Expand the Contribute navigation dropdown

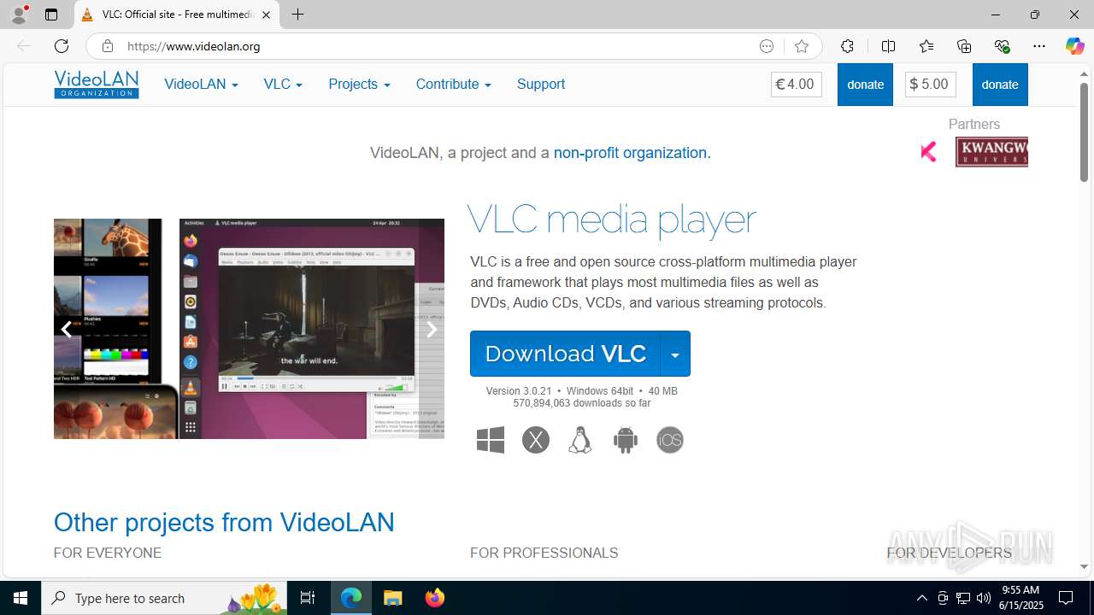click(x=453, y=84)
